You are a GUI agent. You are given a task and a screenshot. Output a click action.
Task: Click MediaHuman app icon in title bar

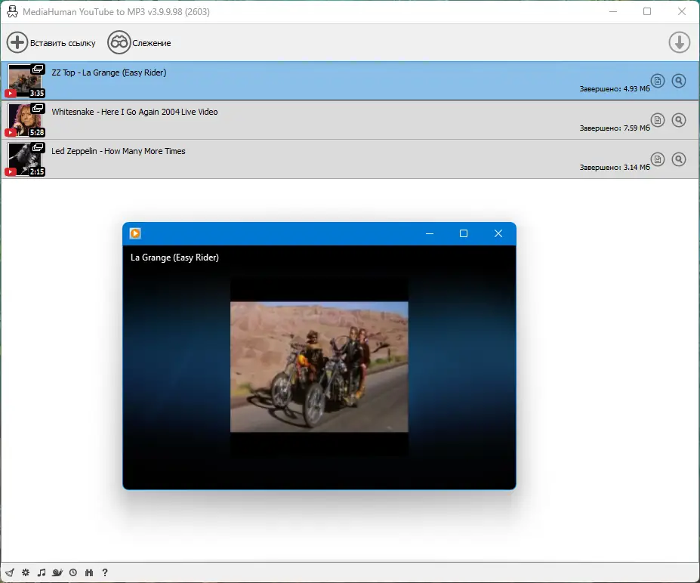[12, 11]
